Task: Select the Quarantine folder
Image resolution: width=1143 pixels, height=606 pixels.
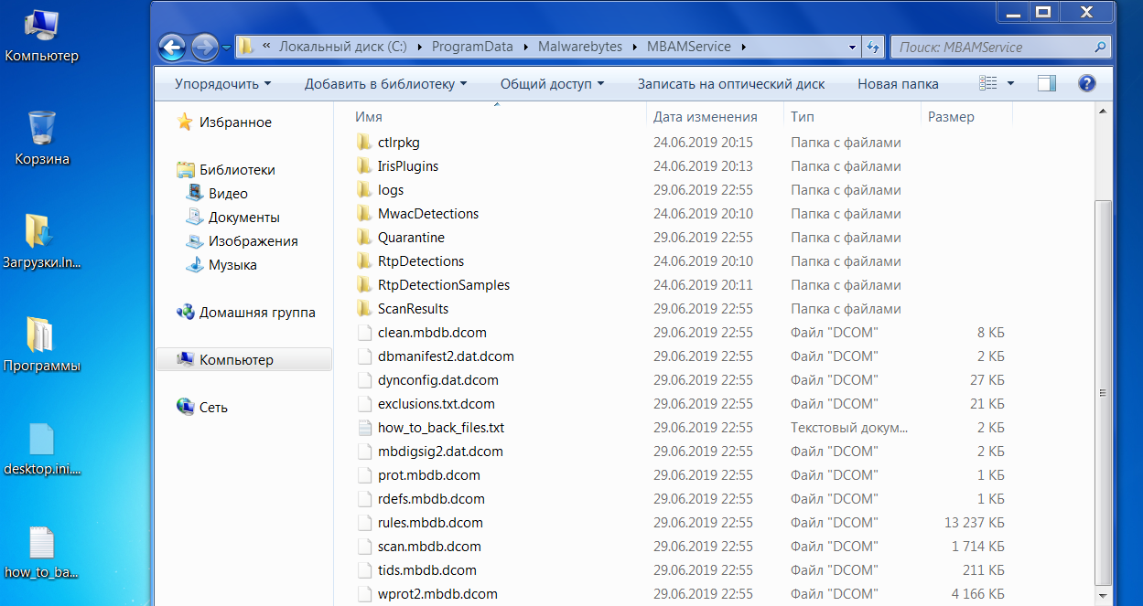Action: pos(411,238)
